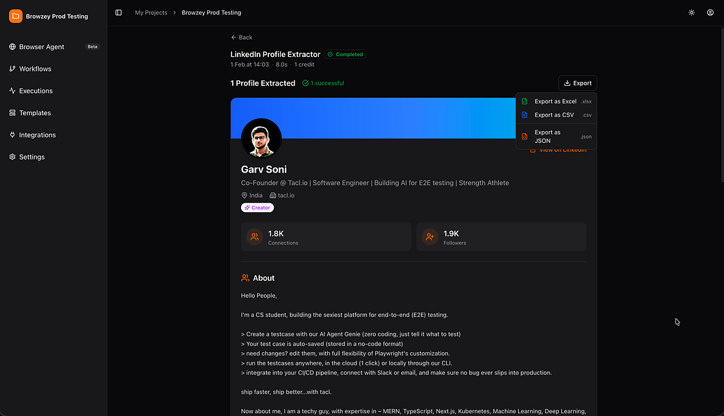Switch theme using the sun icon
Image resolution: width=724 pixels, height=416 pixels.
point(691,12)
